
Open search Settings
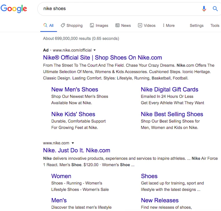click(196, 26)
